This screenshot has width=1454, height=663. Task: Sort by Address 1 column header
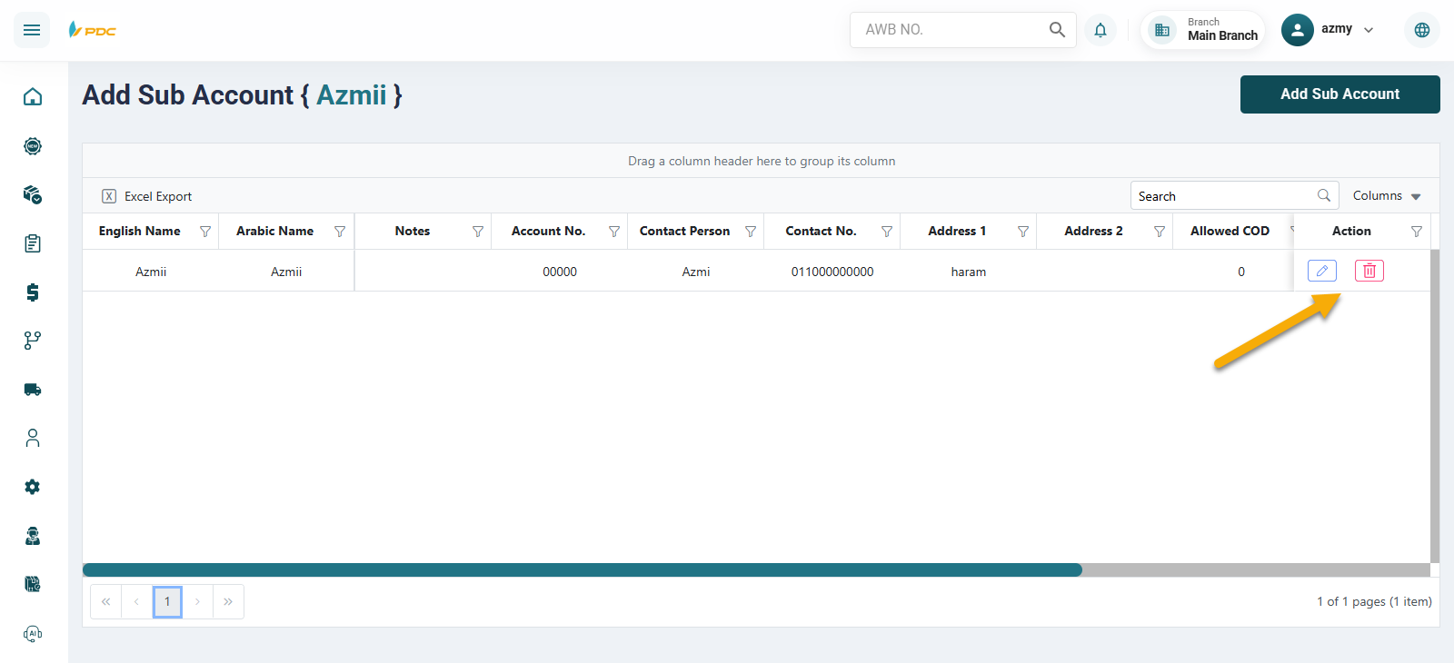tap(956, 232)
